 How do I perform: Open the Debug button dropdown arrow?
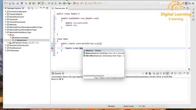(62, 3)
